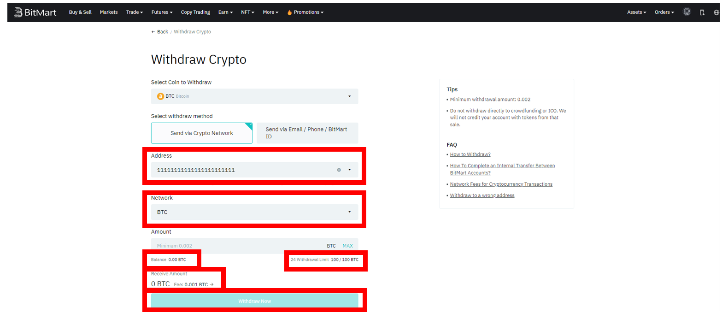Screen dimensions: 728x325
Task: Click the Withdraw Crypto breadcrumb text
Action: pos(192,32)
